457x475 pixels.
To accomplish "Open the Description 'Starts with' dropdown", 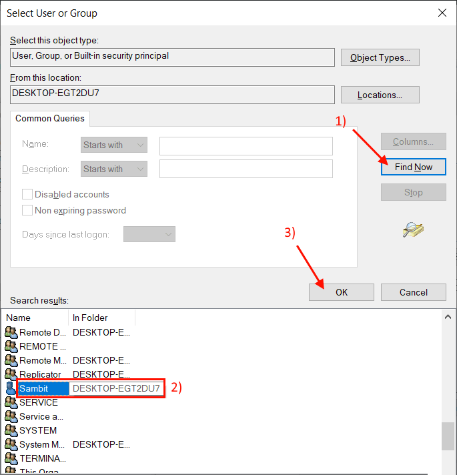I will [114, 169].
